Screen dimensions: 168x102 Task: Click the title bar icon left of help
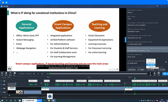coord(157,6)
